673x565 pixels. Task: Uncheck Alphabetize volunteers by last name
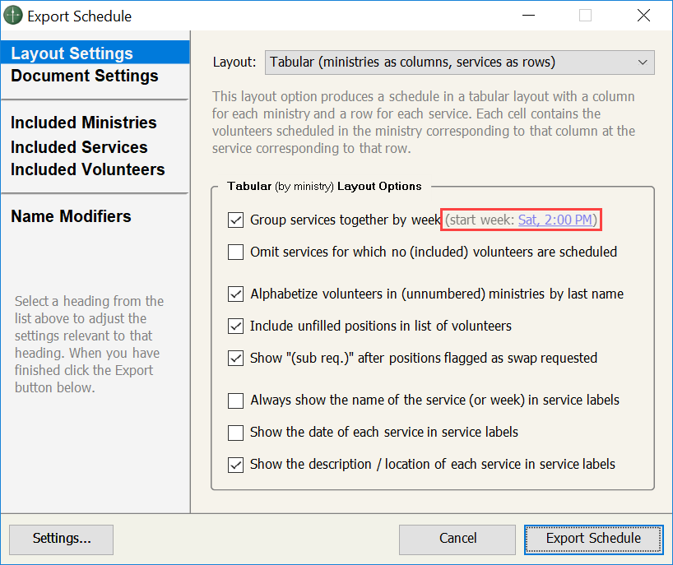pyautogui.click(x=236, y=294)
